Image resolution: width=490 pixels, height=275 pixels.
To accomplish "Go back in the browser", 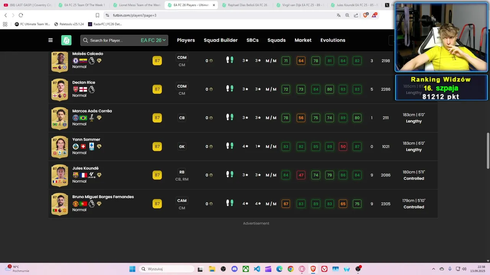I will click(x=5, y=15).
